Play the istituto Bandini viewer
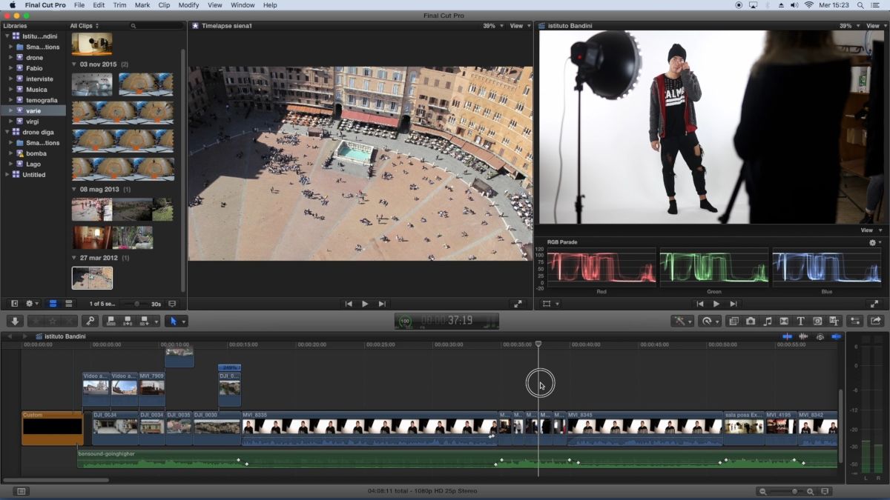The image size is (890, 500). pyautogui.click(x=716, y=304)
